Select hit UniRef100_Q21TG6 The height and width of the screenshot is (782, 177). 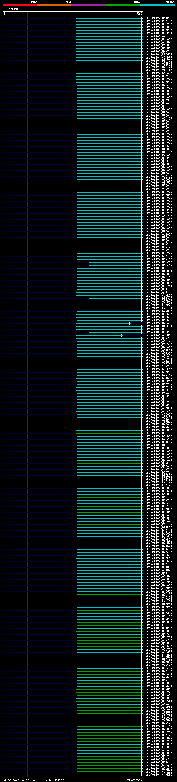[x=158, y=649]
